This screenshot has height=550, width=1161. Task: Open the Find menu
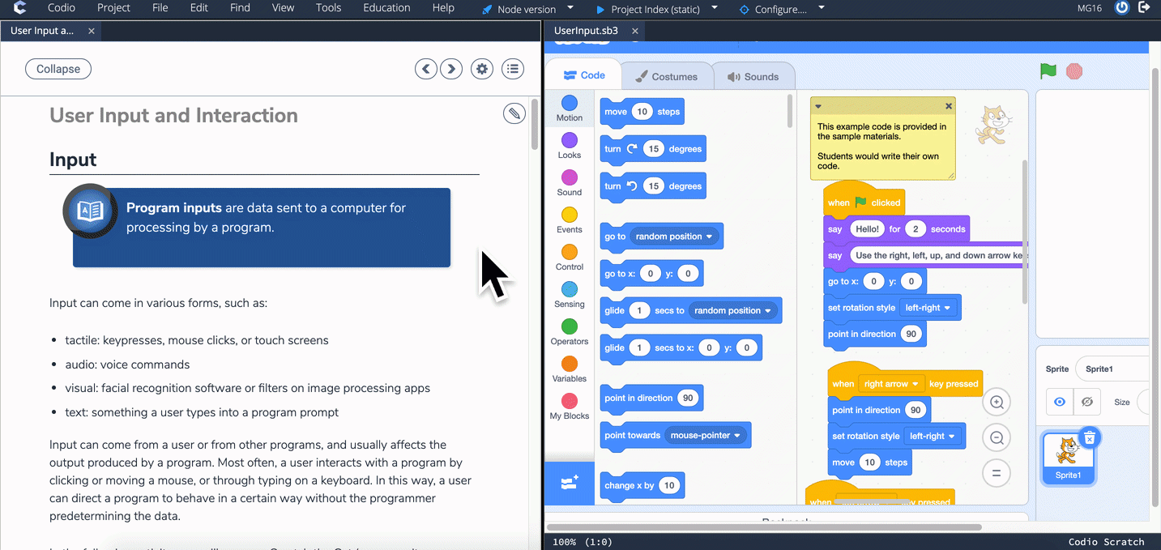pyautogui.click(x=240, y=8)
